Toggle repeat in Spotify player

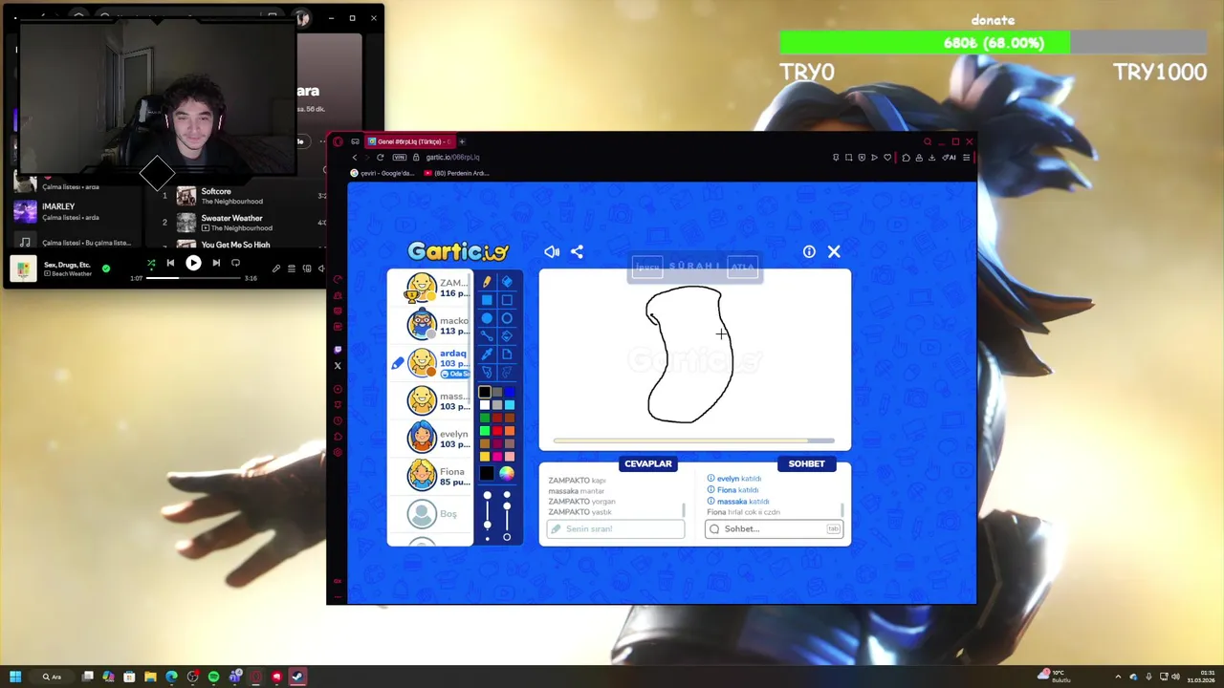(x=235, y=263)
